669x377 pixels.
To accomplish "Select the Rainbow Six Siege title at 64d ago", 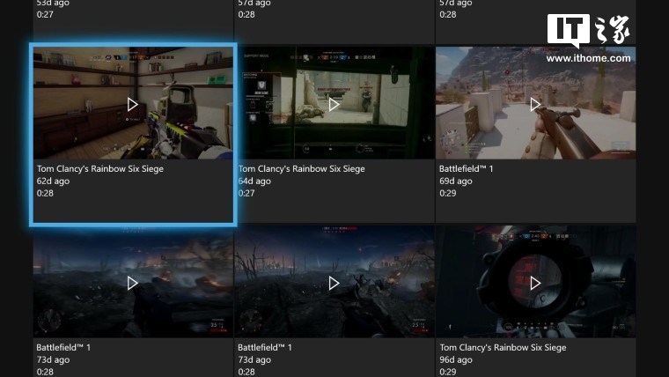I will (x=301, y=168).
